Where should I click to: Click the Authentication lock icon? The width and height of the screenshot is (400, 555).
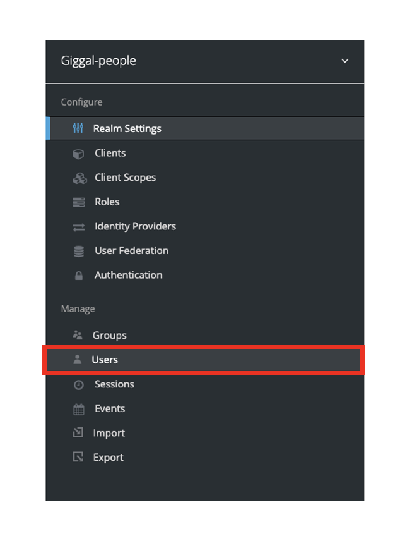[78, 276]
